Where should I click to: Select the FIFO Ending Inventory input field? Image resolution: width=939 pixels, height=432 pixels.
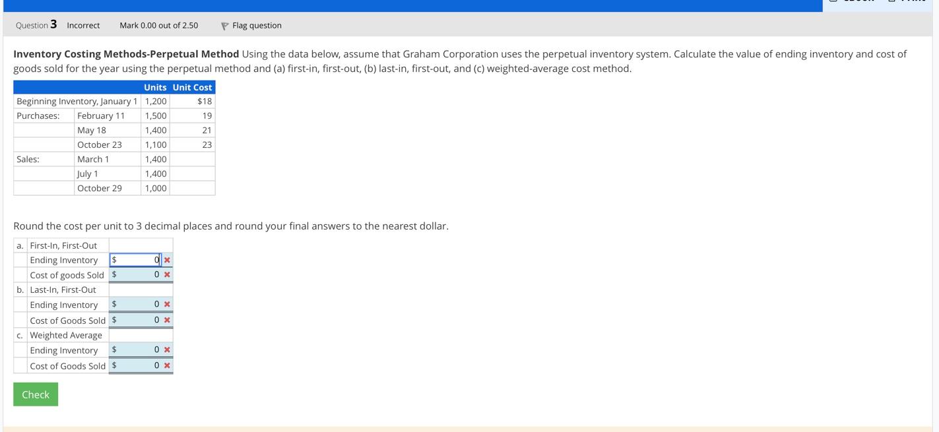coord(135,259)
